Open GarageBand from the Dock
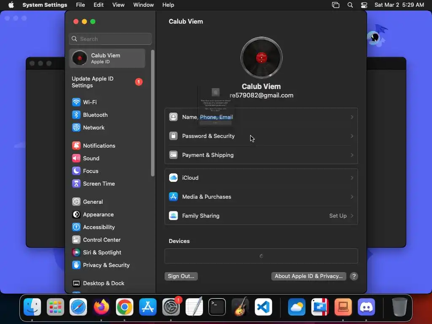The height and width of the screenshot is (324, 432). pyautogui.click(x=240, y=307)
